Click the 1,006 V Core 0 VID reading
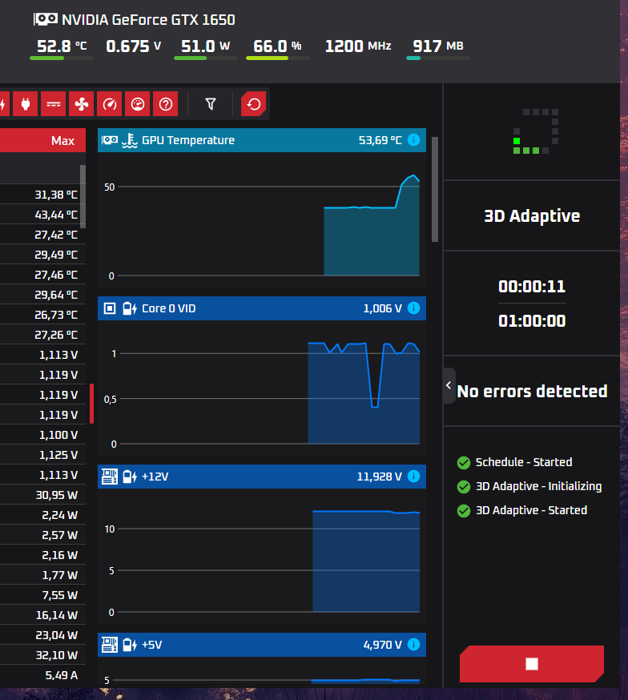The height and width of the screenshot is (700, 628). click(382, 308)
